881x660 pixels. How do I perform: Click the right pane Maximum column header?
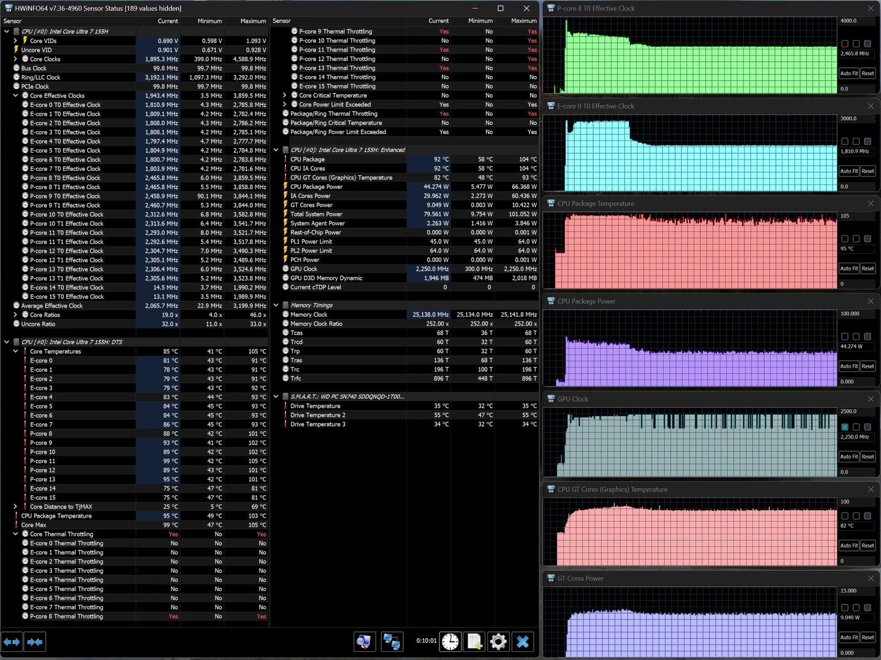pyautogui.click(x=516, y=21)
